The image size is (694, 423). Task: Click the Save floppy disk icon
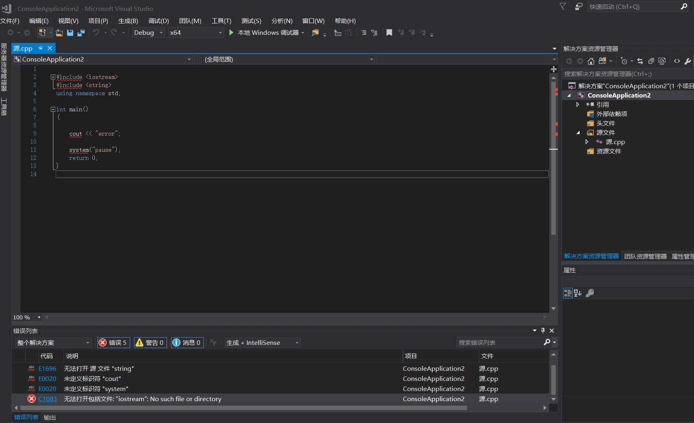point(70,33)
